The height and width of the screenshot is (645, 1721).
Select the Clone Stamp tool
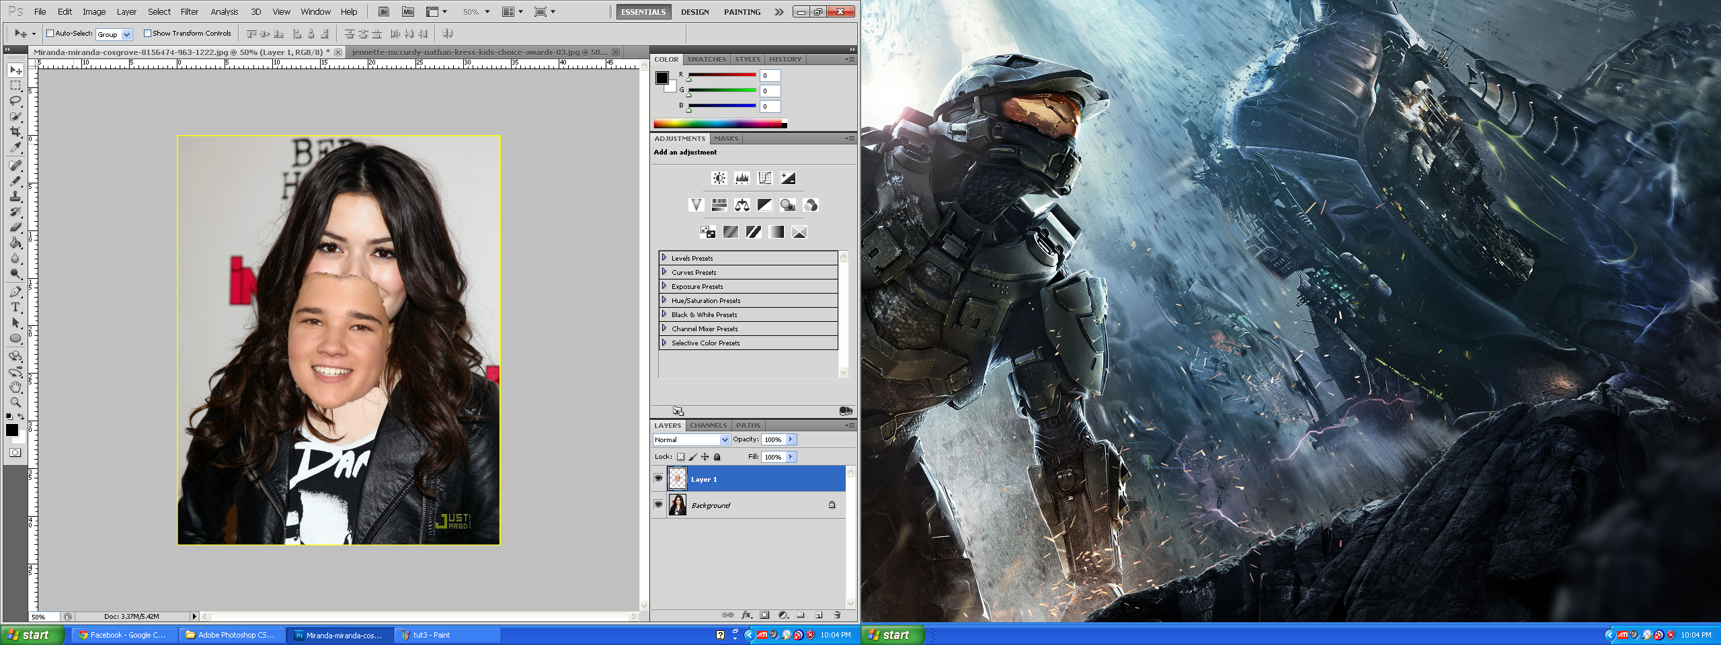coord(15,196)
